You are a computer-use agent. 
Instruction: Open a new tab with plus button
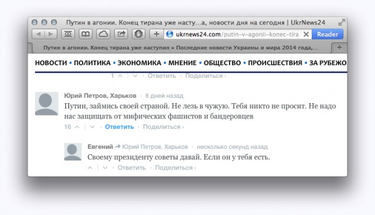pyautogui.click(x=339, y=48)
